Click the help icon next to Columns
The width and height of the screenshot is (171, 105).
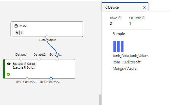144,18
